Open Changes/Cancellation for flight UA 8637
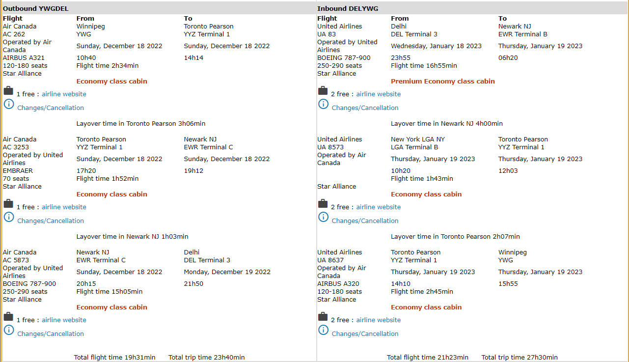 [365, 334]
